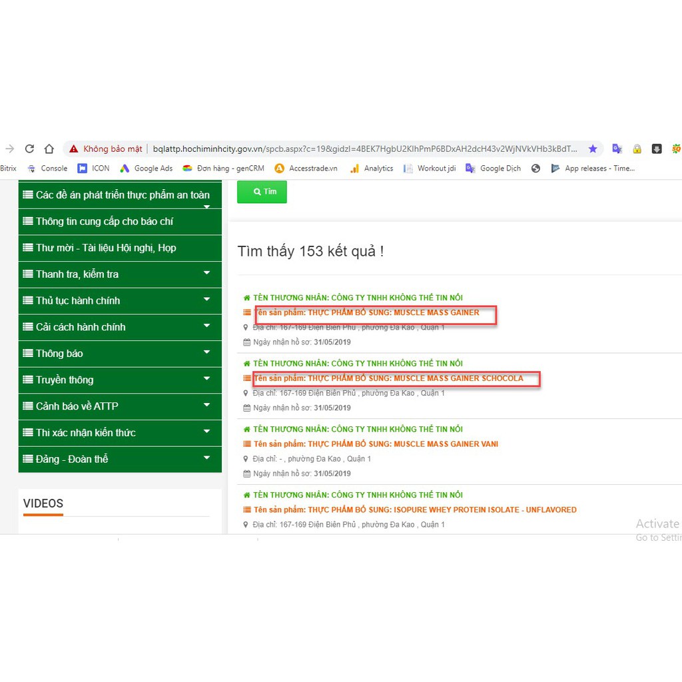The height and width of the screenshot is (682, 682).
Task: Open 'Thư mời - Tài liệu Hội nghị, Họp'
Action: pyautogui.click(x=120, y=248)
